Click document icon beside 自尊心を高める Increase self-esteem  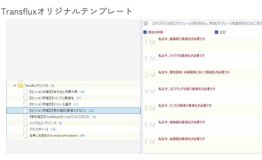pyautogui.click(x=25, y=136)
